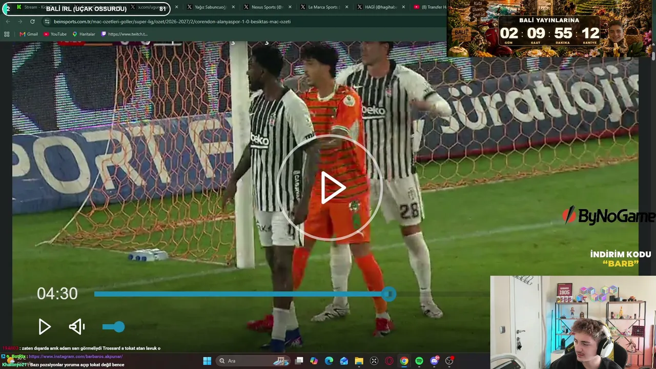
Task: Open the black circle app with crossed arrows in the taskbar
Action: 374,361
